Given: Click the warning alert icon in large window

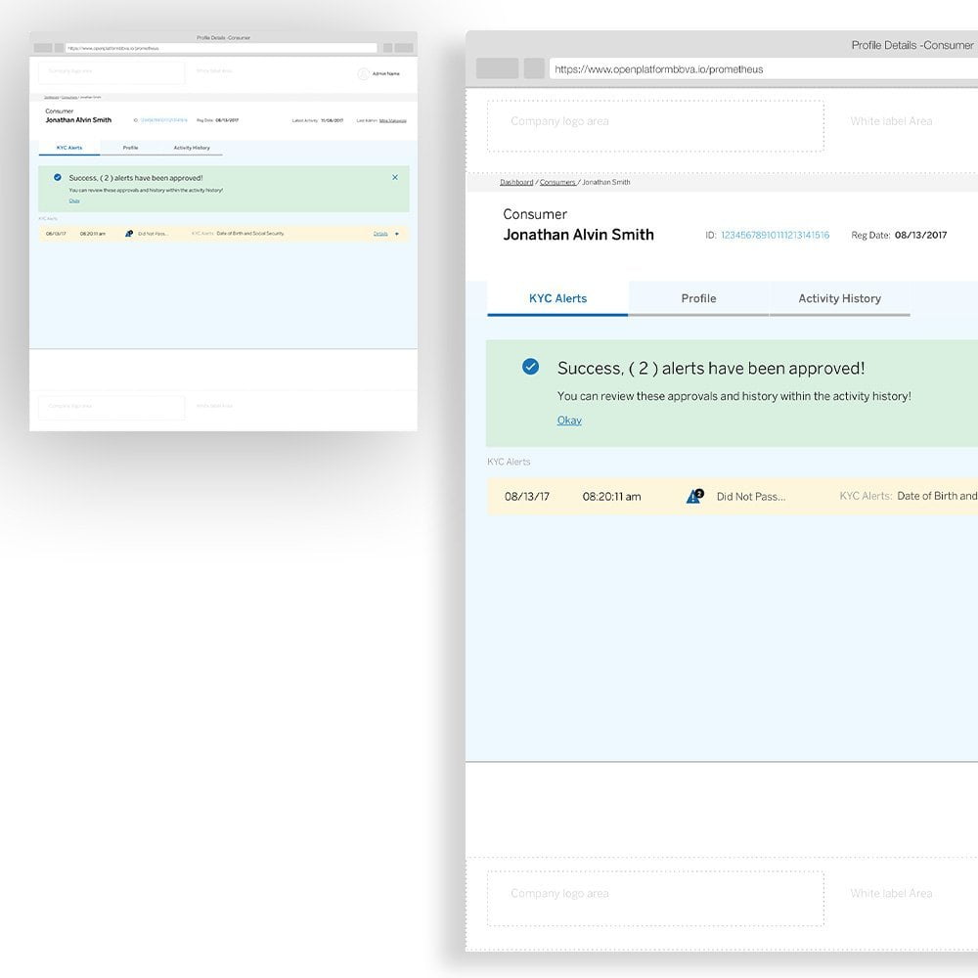Looking at the screenshot, I should pos(694,496).
